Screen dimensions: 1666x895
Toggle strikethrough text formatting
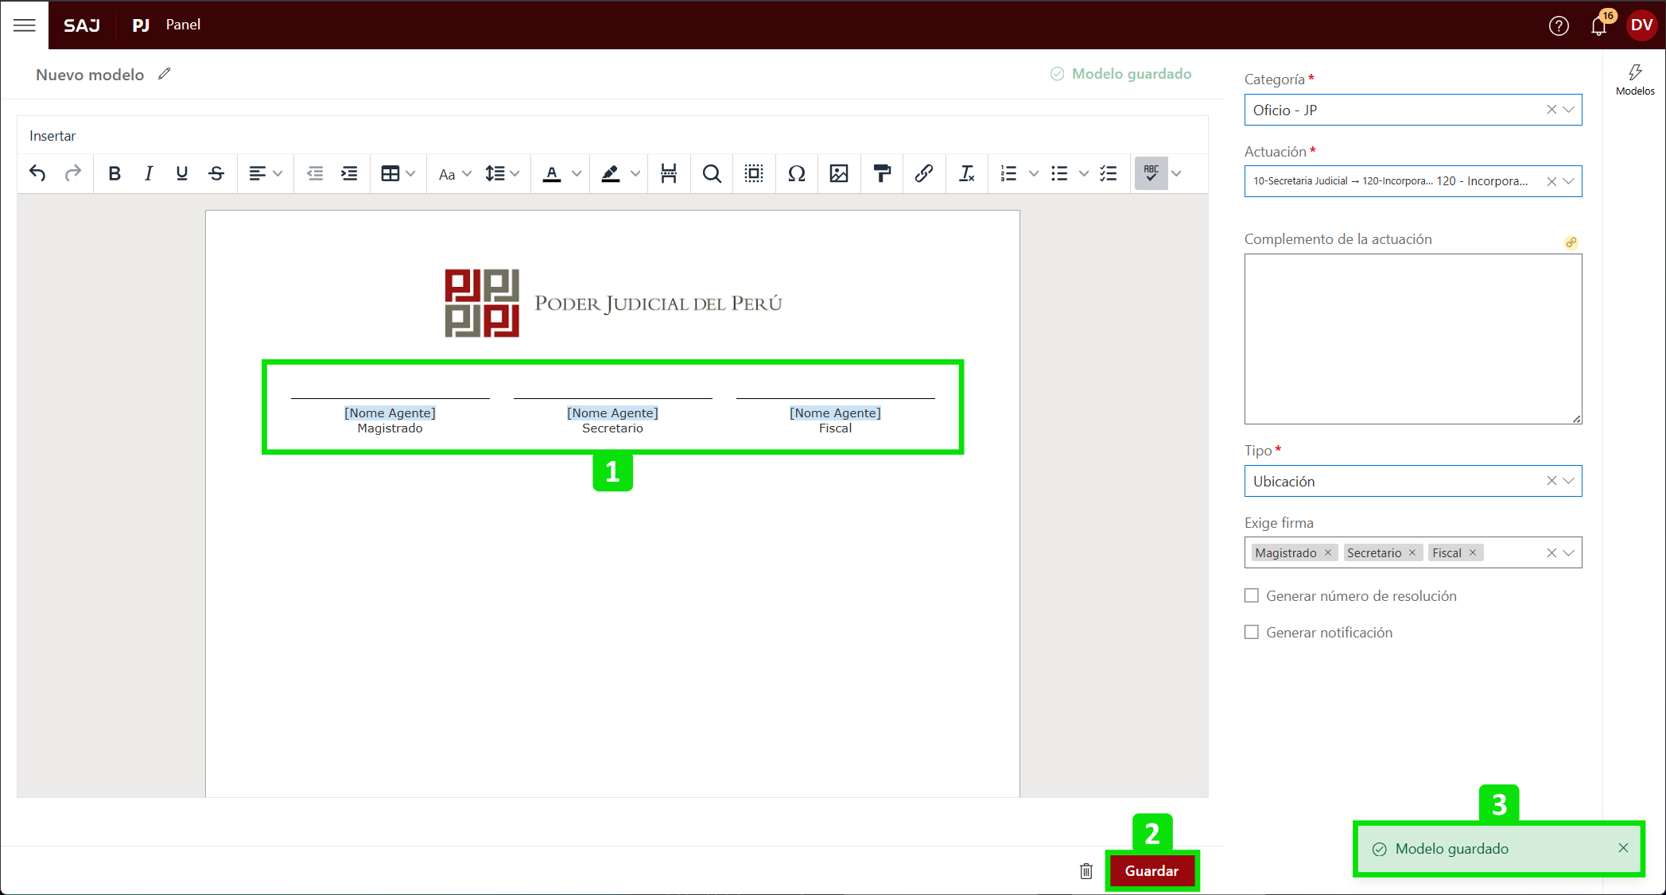[216, 173]
